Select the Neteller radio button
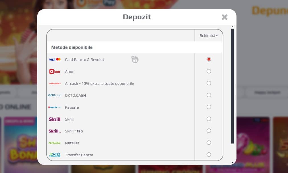Viewport: 288px width, 173px height. coord(209,143)
